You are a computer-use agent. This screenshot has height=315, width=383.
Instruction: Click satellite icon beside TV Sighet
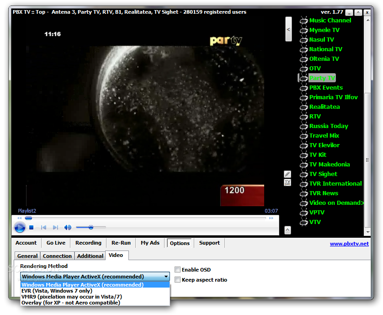pos(303,174)
